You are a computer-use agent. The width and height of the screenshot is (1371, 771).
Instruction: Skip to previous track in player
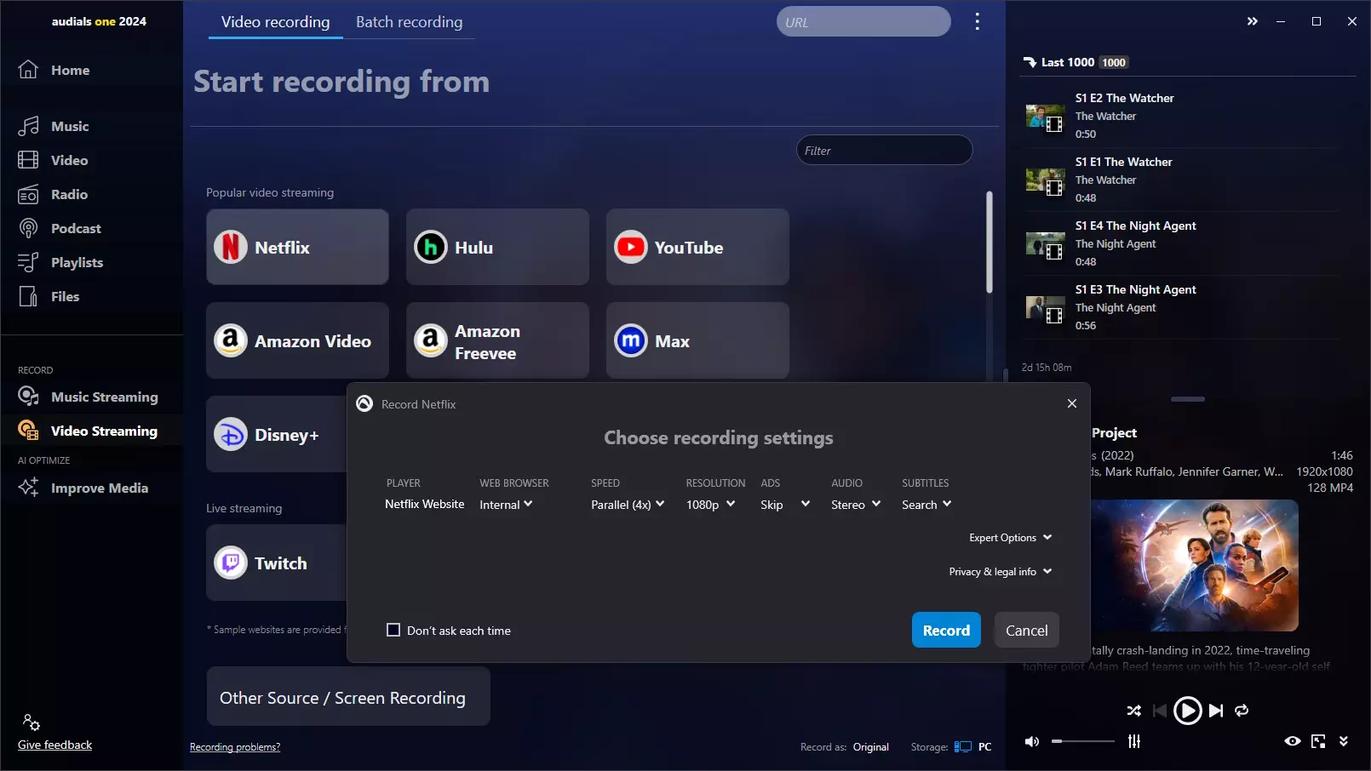(x=1159, y=711)
